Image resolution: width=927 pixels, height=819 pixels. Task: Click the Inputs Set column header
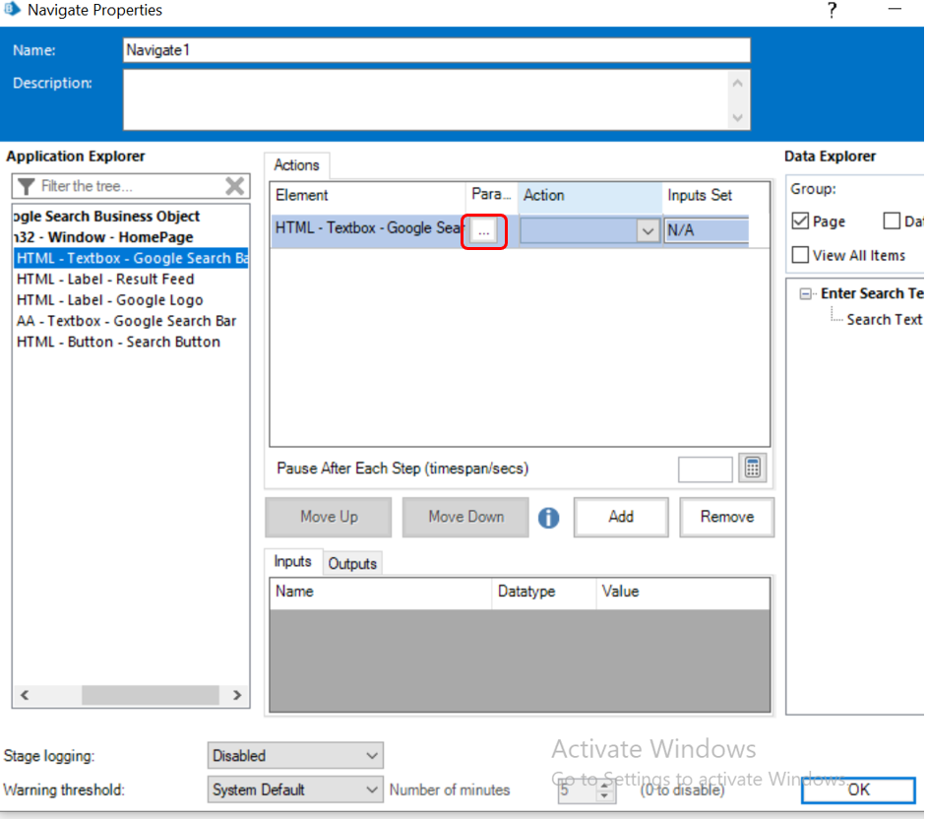pos(715,196)
